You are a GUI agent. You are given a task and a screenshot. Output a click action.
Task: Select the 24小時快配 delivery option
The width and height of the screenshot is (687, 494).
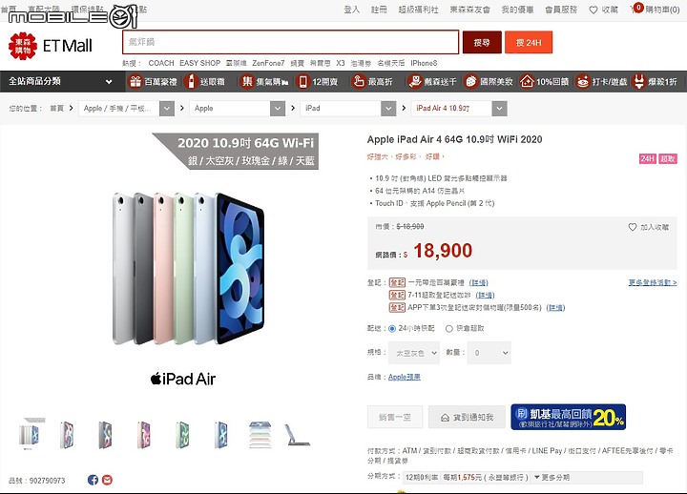[392, 328]
